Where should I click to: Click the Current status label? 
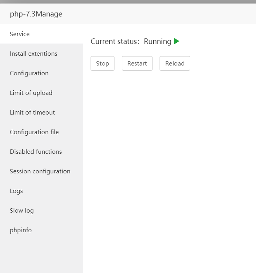click(x=115, y=42)
